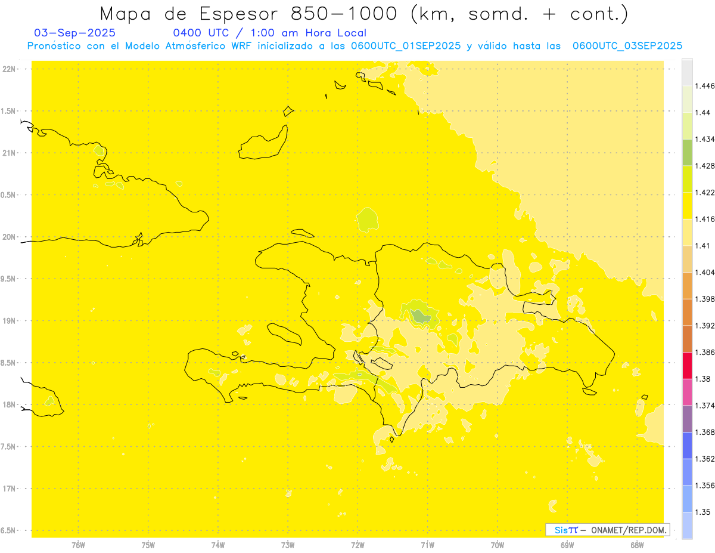Click the 'Pronóstico con el Modelo Atmosférico WRF' line
The height and width of the screenshot is (553, 715).
355,45
